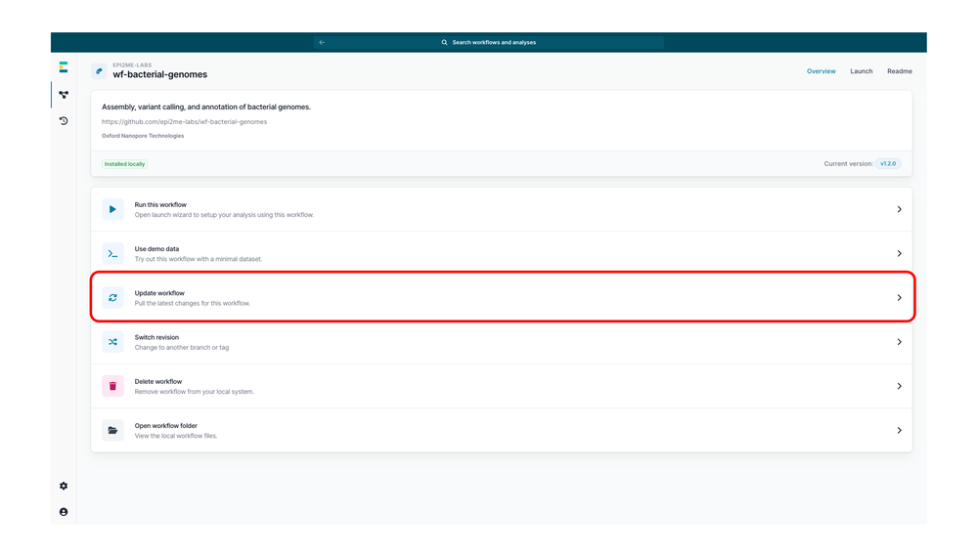Expand the Delete workflow chevron
The image size is (978, 557).
pos(900,386)
